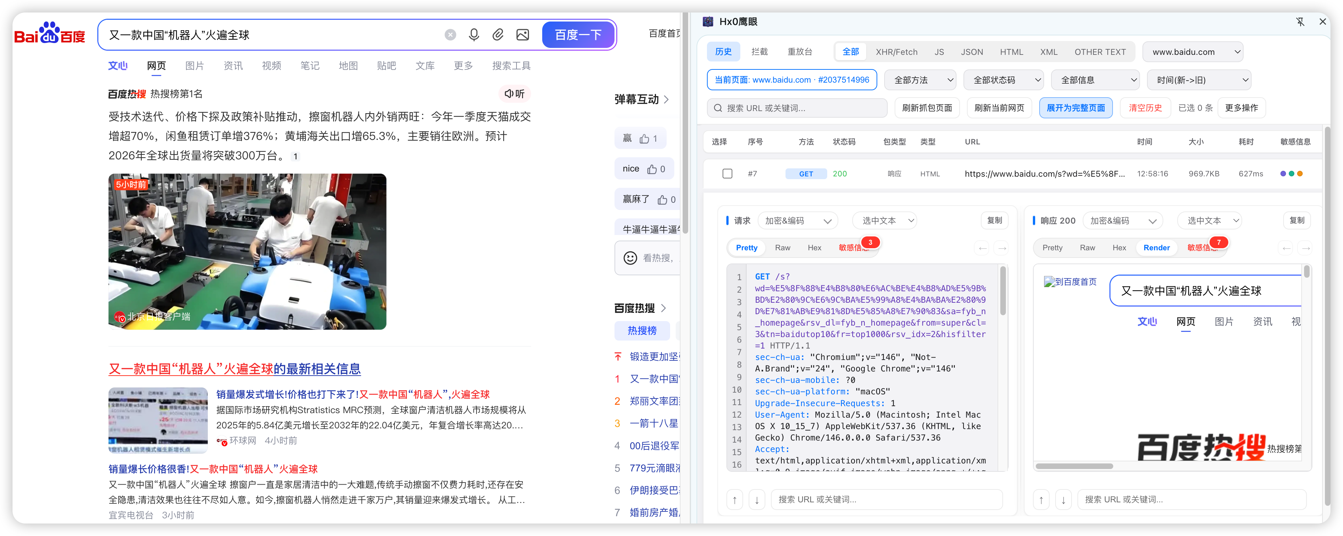Open the 全部状态码 status dropdown
Viewport: 1343px width, 536px height.
pyautogui.click(x=1004, y=80)
